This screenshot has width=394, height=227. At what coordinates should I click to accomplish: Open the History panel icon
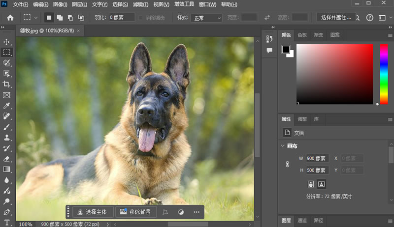click(269, 39)
